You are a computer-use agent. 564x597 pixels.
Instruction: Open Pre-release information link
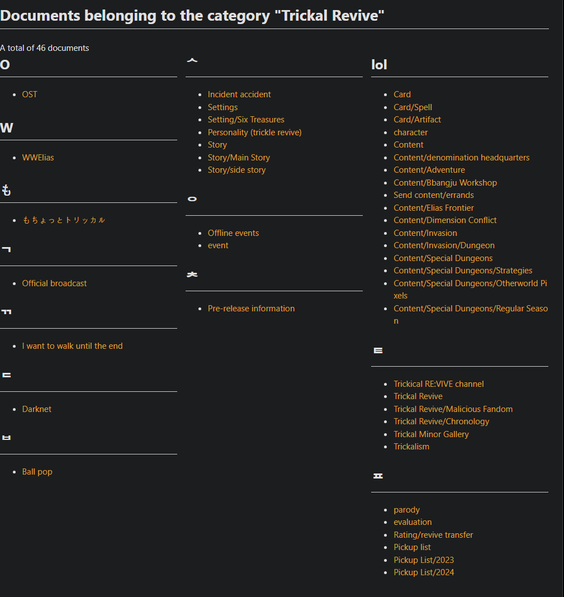(252, 309)
